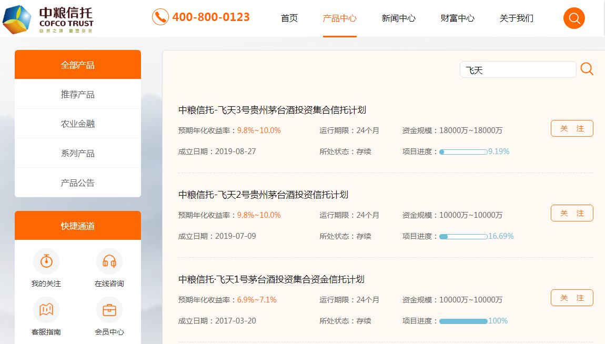Image resolution: width=605 pixels, height=344 pixels.
Task: Open search via orange circle magnifier icon
Action: [x=574, y=18]
